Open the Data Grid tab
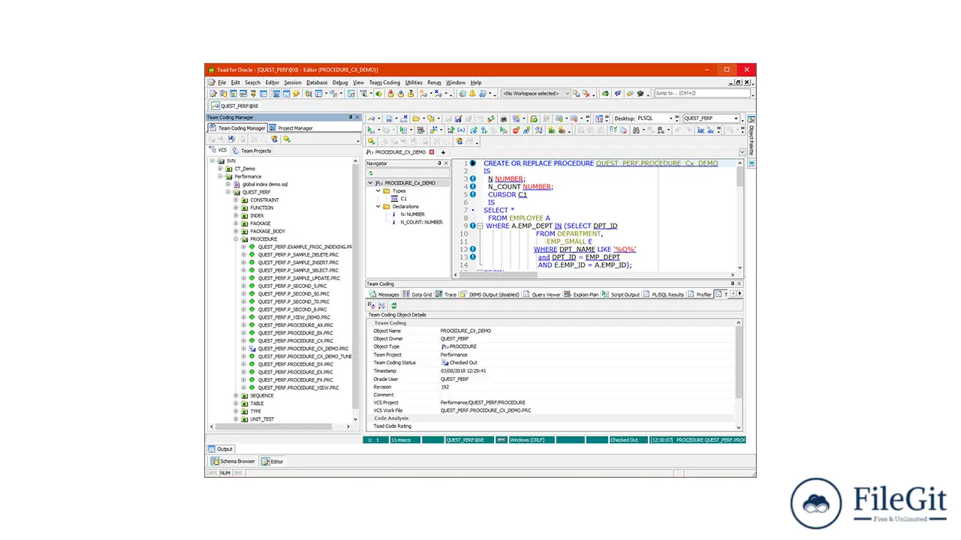The height and width of the screenshot is (540, 961). tap(417, 295)
